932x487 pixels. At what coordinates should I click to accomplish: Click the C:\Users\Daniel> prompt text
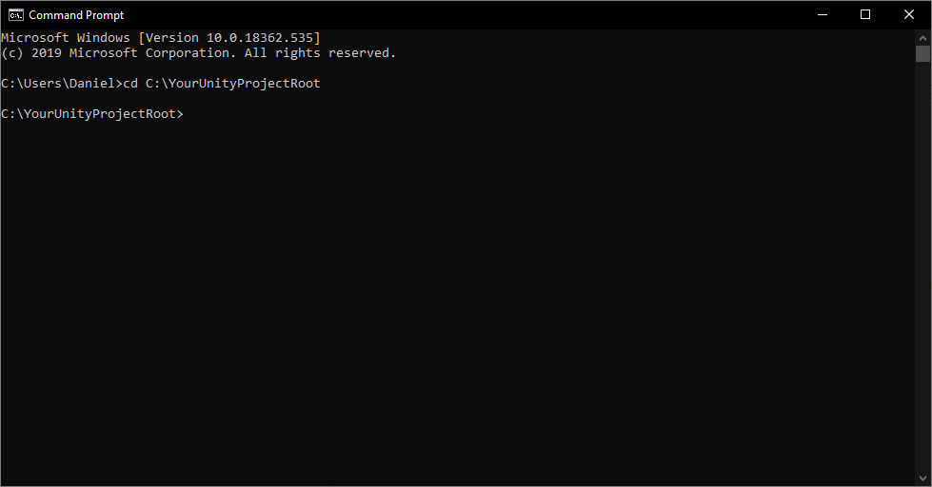(62, 83)
